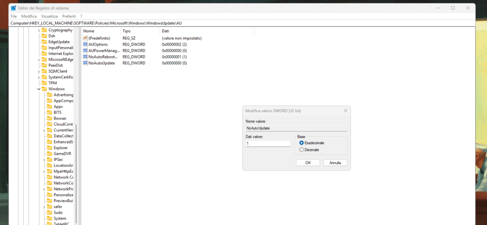Click the Explorer key folder icon
Viewport: 487px width, 225px height.
click(x=49, y=148)
